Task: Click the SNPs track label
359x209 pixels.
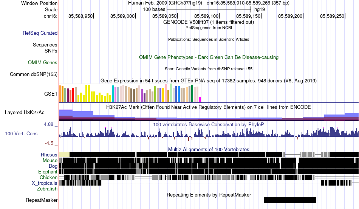Action: point(51,51)
